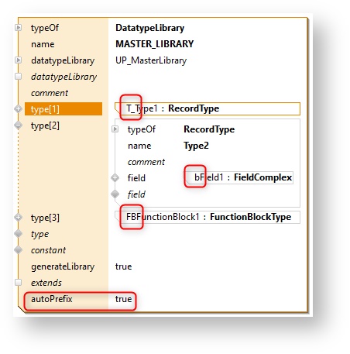Collapse type[2] with its minus icon
The image size is (350, 354).
19,125
